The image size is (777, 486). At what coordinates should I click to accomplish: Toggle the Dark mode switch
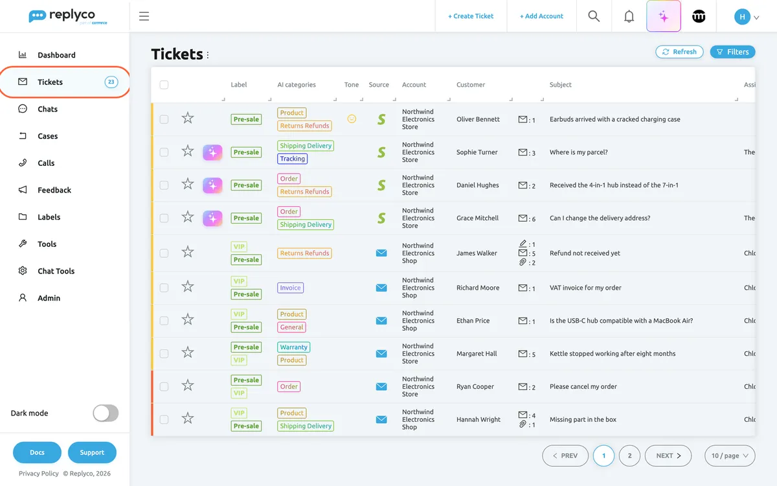click(106, 413)
